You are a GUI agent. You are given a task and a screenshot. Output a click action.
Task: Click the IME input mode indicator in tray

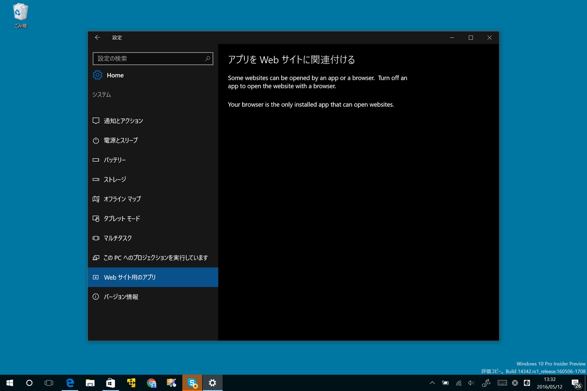(527, 383)
